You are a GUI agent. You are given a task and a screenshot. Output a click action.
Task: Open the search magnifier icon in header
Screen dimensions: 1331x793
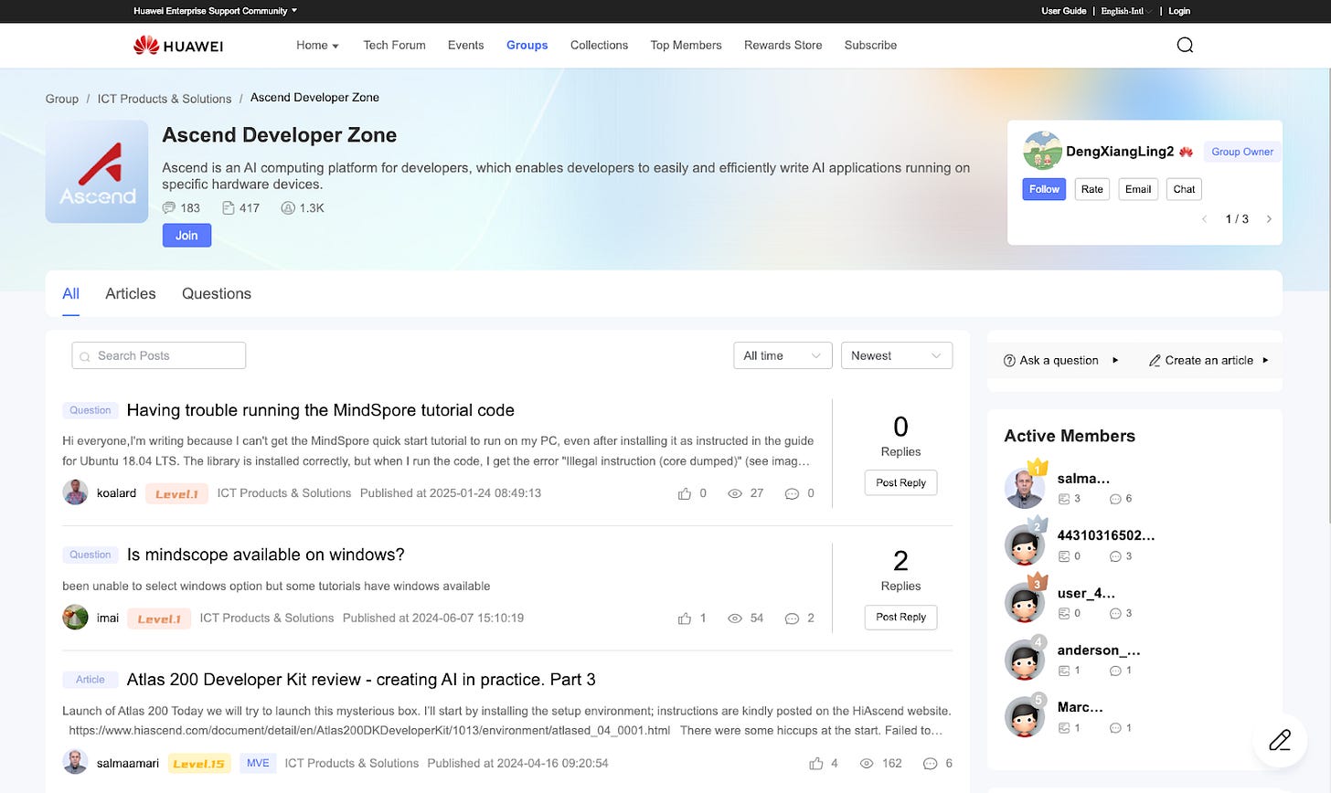click(1185, 45)
